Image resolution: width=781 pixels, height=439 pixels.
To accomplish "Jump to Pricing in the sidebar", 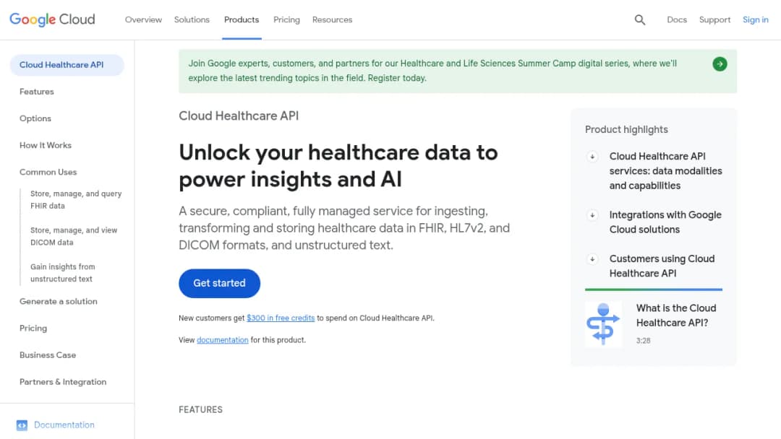I will tap(33, 328).
